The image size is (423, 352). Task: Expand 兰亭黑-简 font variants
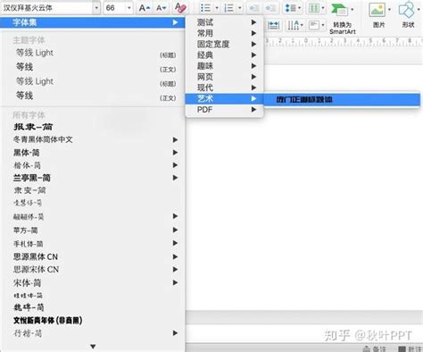pyautogui.click(x=175, y=178)
